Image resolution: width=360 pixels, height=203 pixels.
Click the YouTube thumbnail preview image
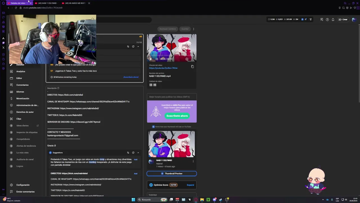tap(172, 144)
